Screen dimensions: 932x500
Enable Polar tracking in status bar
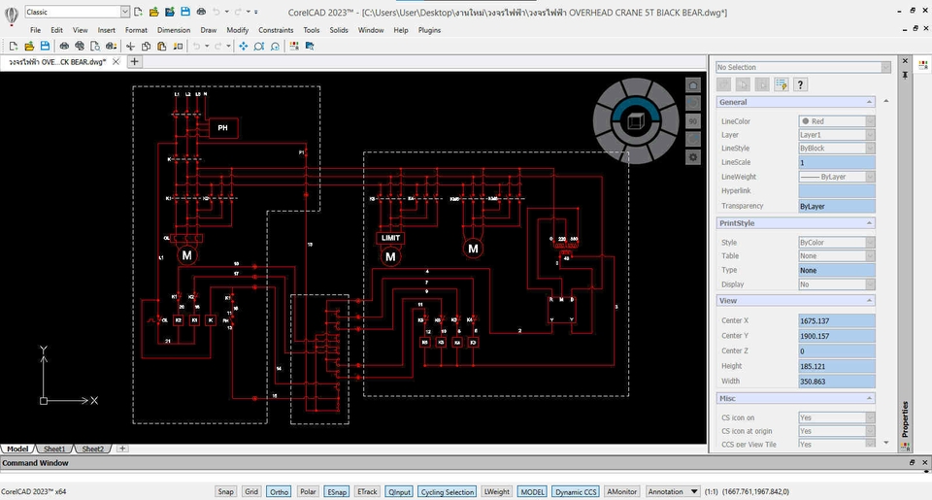pyautogui.click(x=308, y=491)
